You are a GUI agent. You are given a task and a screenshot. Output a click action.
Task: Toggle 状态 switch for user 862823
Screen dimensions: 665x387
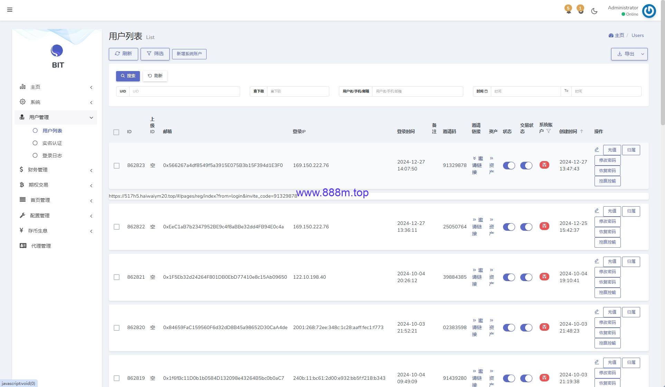coord(509,166)
